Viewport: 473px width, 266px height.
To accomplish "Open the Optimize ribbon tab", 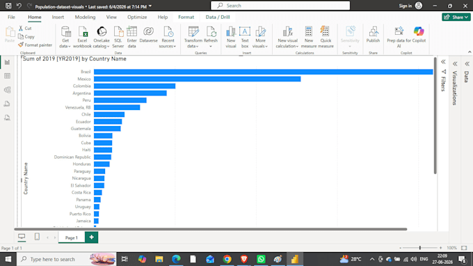I will [x=137, y=17].
